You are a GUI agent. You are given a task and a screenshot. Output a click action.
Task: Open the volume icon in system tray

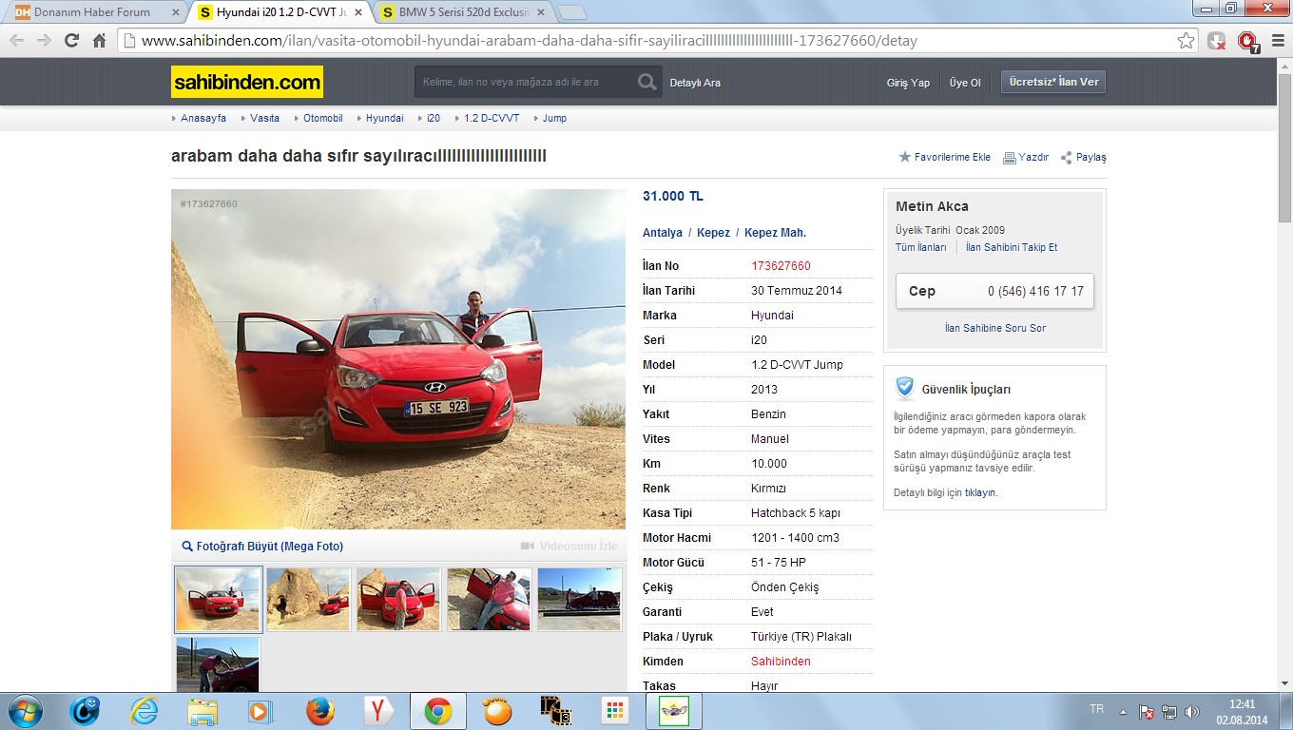1191,711
